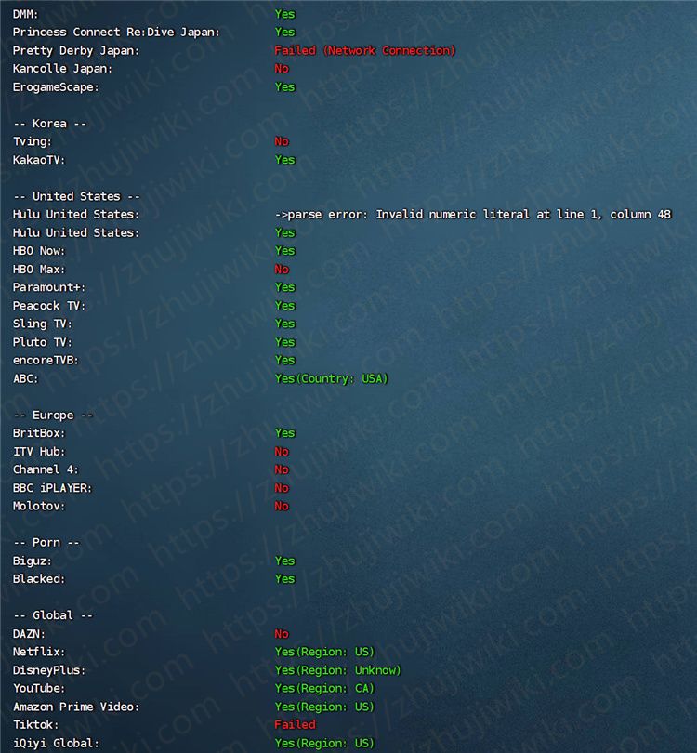This screenshot has height=753, width=697.
Task: Click the DAZN No result
Action: tap(282, 633)
